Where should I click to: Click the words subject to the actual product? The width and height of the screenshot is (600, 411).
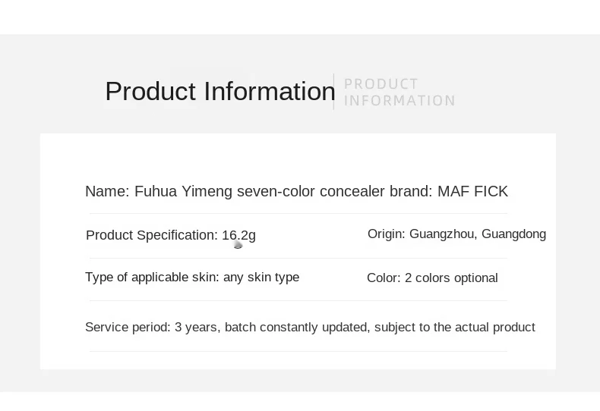click(455, 328)
